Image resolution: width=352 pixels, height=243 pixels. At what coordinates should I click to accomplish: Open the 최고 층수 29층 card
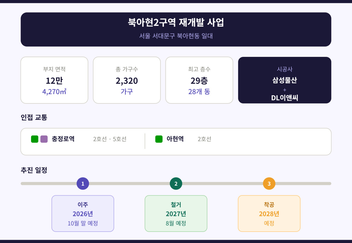[199, 80]
